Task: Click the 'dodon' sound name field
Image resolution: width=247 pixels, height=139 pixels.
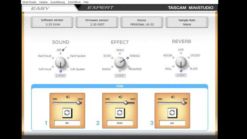Action: (120, 123)
